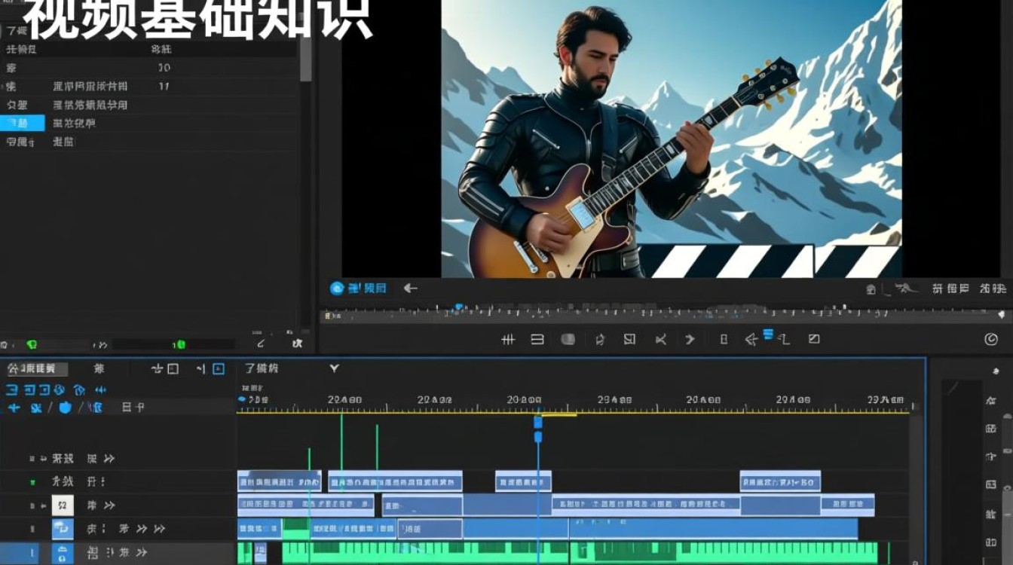
Task: Click the blue waveform icon ending the upper tool row
Action: click(100, 389)
